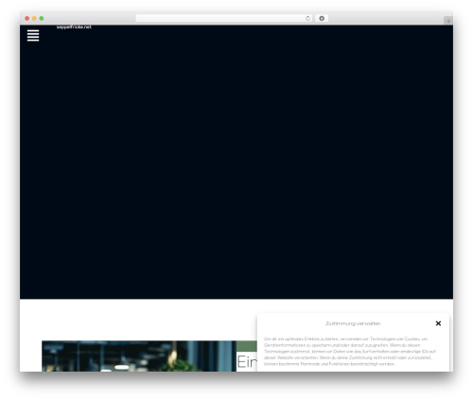473x400 pixels.
Task: Click the cookie consent description paragraph
Action: click(x=350, y=351)
